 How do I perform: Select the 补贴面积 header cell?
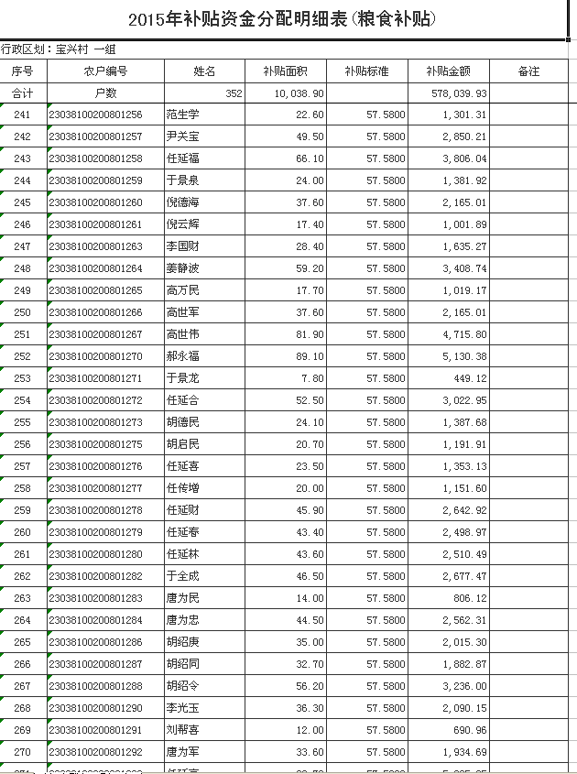286,71
